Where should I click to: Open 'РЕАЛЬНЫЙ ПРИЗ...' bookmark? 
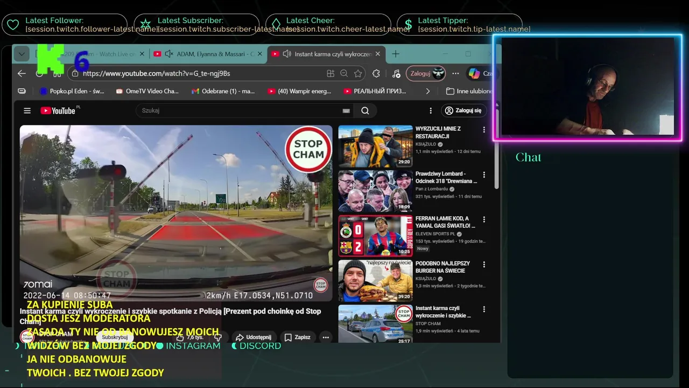(x=375, y=91)
